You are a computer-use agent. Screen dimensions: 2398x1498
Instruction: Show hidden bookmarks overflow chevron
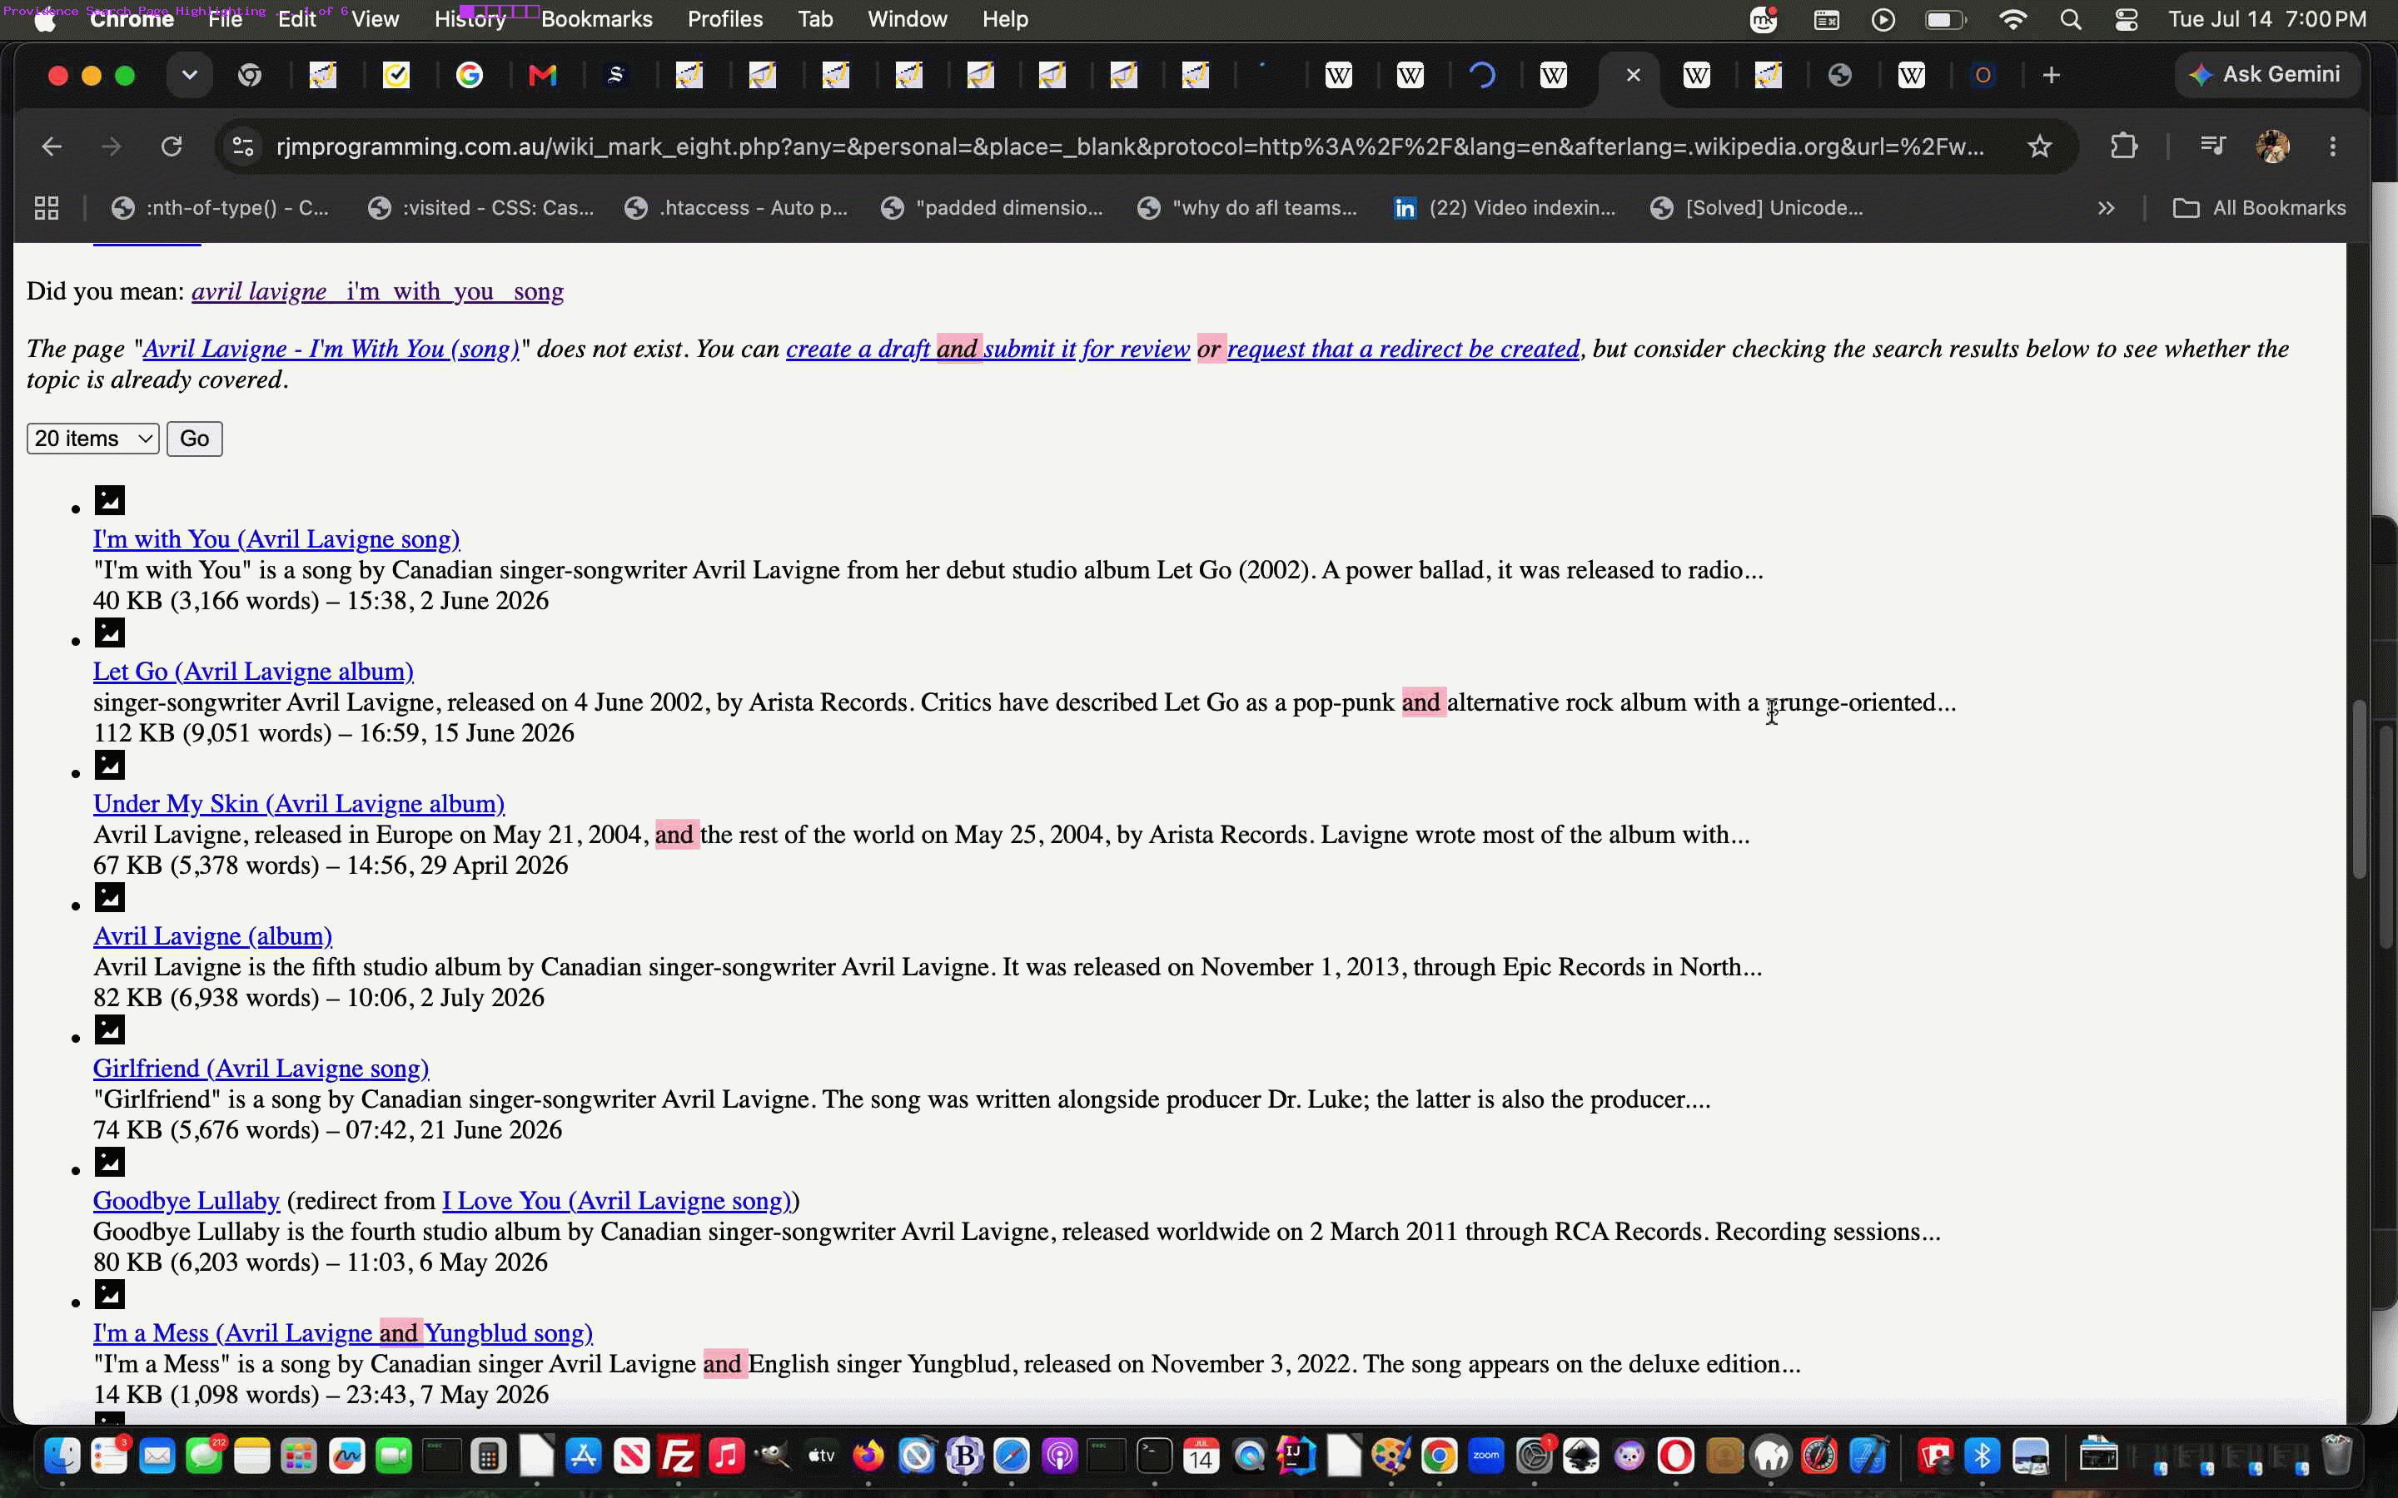[x=2107, y=208]
